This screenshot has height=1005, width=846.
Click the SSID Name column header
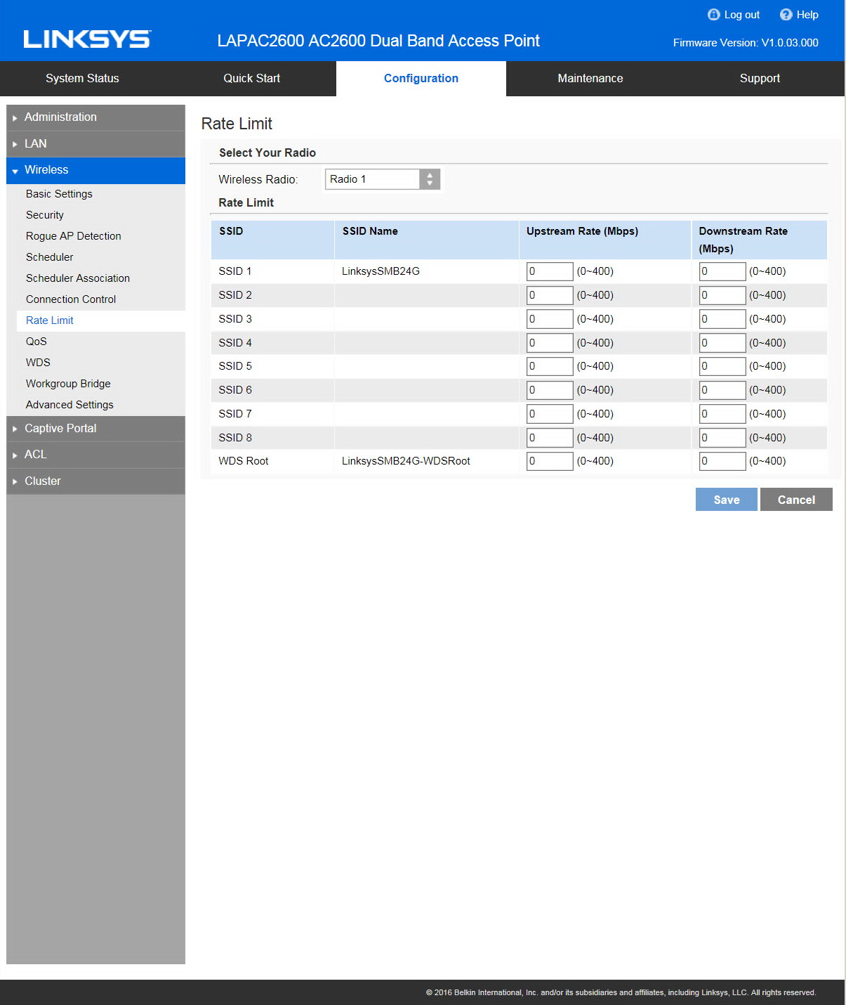pyautogui.click(x=370, y=231)
